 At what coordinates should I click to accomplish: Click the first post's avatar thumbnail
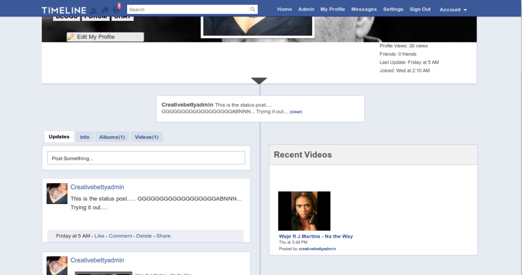(x=57, y=193)
